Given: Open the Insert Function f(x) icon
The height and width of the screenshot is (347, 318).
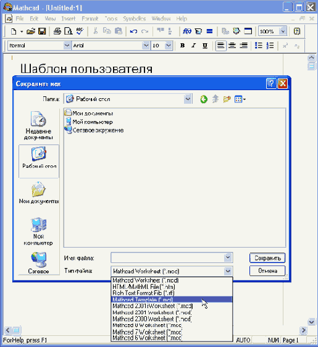Looking at the screenshot, I should (187, 31).
